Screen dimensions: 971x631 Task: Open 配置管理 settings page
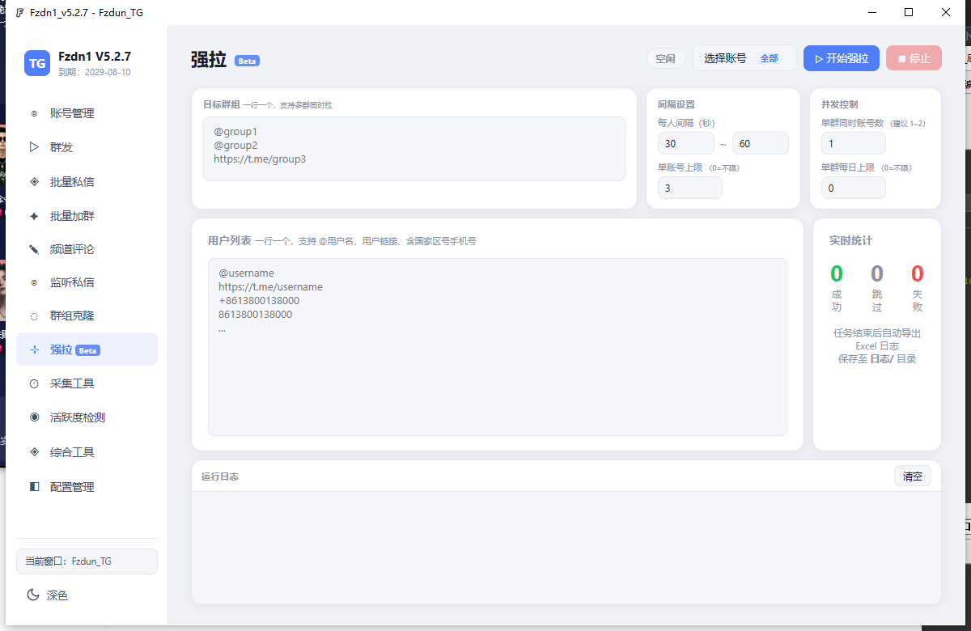pyautogui.click(x=87, y=487)
